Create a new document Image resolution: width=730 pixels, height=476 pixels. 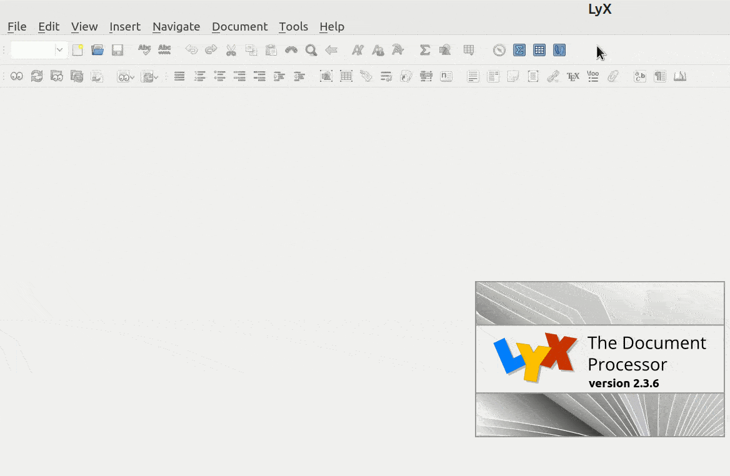[77, 50]
